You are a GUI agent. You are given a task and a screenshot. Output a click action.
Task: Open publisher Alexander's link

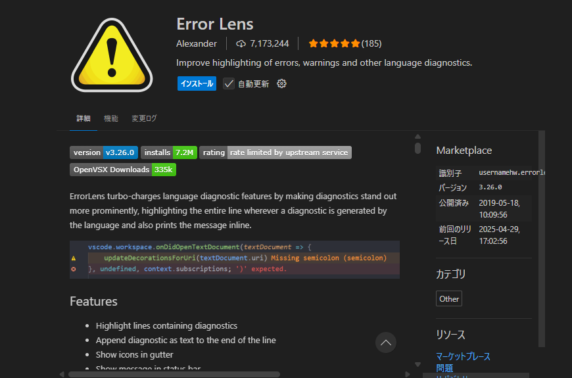[x=197, y=43]
